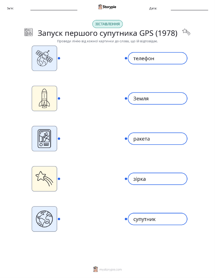Click the dot left of 'супутник'
Screen dimensions: 215x278
coord(126,219)
